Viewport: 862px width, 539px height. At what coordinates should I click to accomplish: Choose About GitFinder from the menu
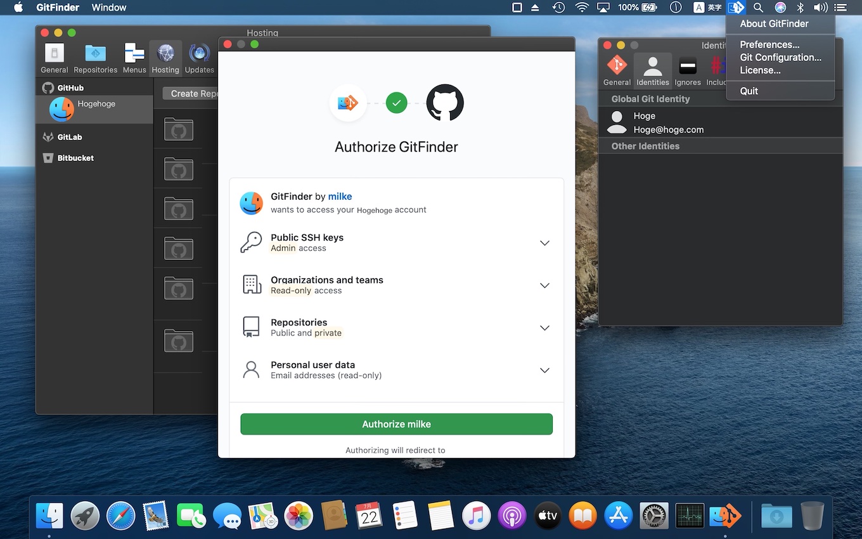pos(780,24)
